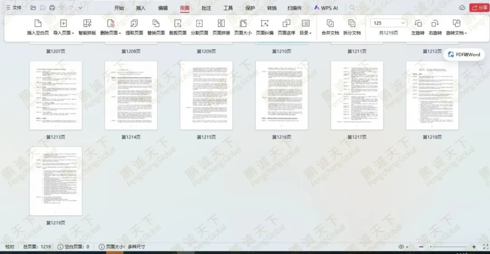Screen dimensions: 490x254
Task: Click the PDF转Word button
Action: (x=464, y=54)
